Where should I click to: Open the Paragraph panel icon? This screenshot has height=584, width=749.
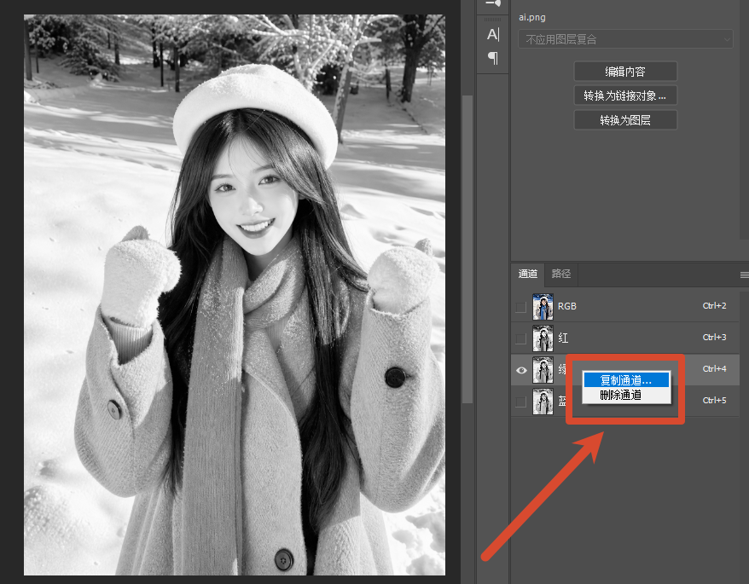click(493, 58)
